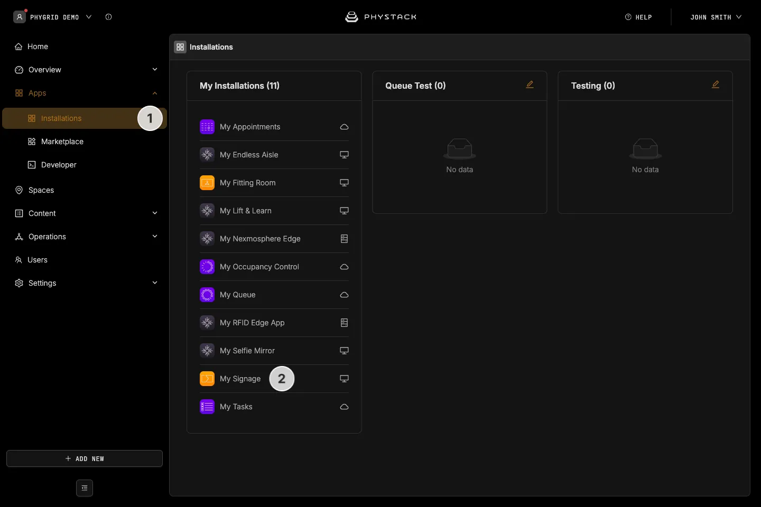Expand the Operations menu chevron
The height and width of the screenshot is (507, 761).
click(x=155, y=237)
